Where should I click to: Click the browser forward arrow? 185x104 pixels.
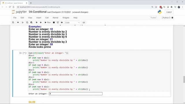point(6,7)
